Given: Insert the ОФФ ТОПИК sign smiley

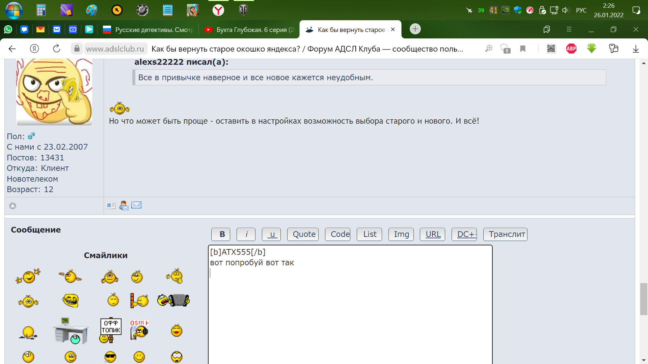Looking at the screenshot, I should (x=111, y=330).
